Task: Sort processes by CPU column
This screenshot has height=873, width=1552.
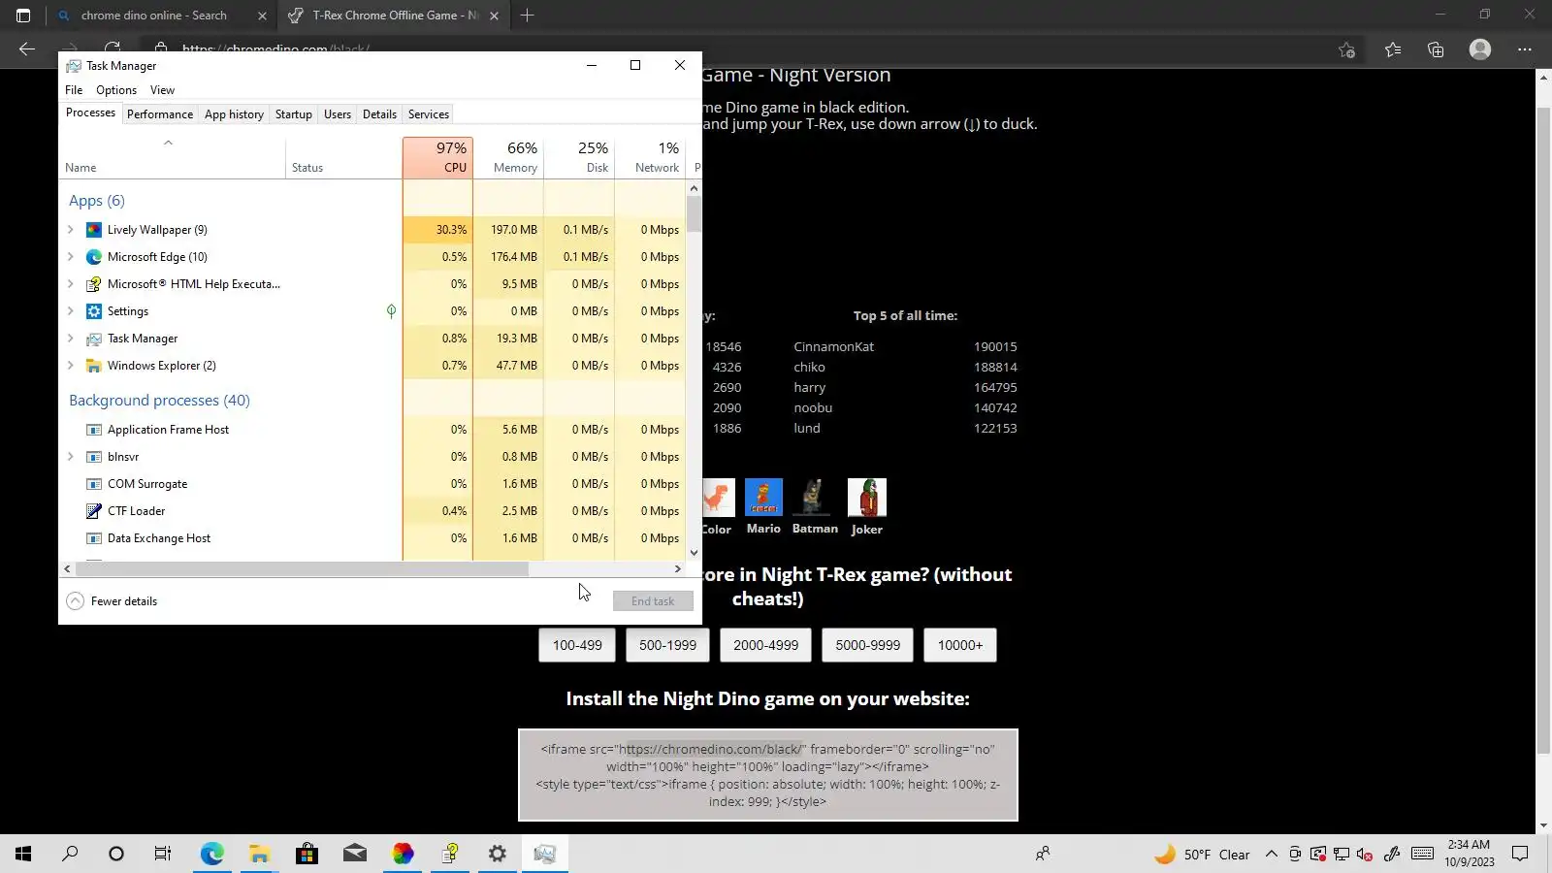Action: point(437,158)
